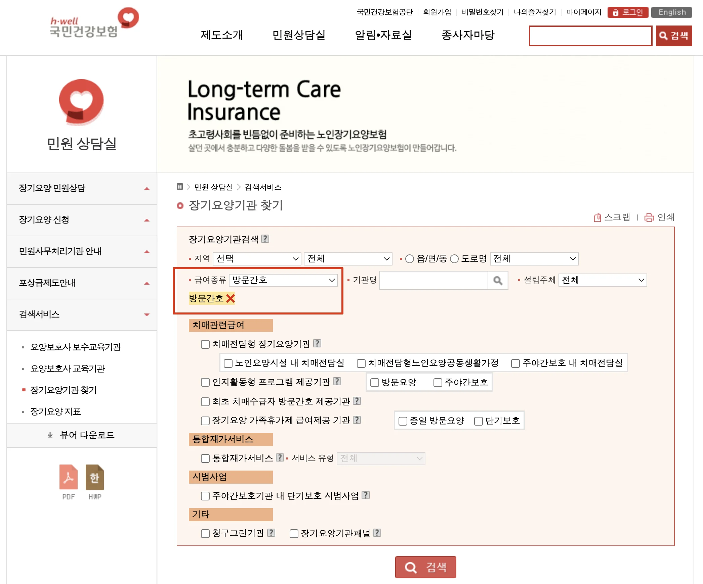
Task: Open the 설립주체 dropdown
Action: pyautogui.click(x=603, y=280)
